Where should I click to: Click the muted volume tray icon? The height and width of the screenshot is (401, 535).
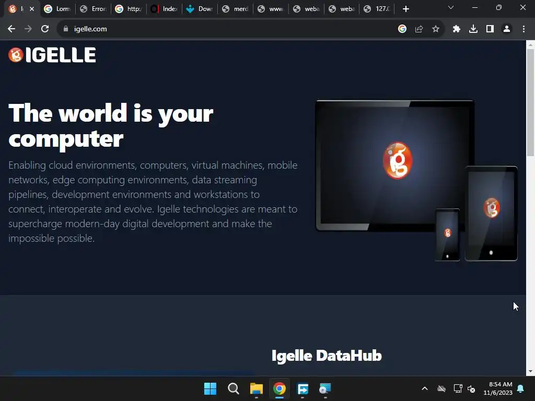[x=471, y=388]
